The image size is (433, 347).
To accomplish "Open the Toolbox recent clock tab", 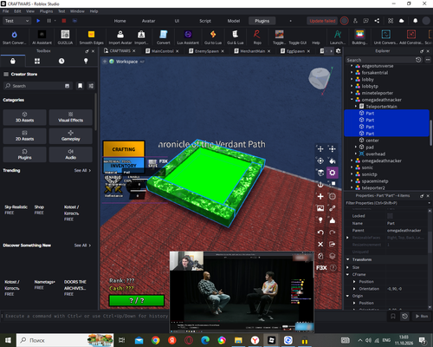I will click(61, 61).
